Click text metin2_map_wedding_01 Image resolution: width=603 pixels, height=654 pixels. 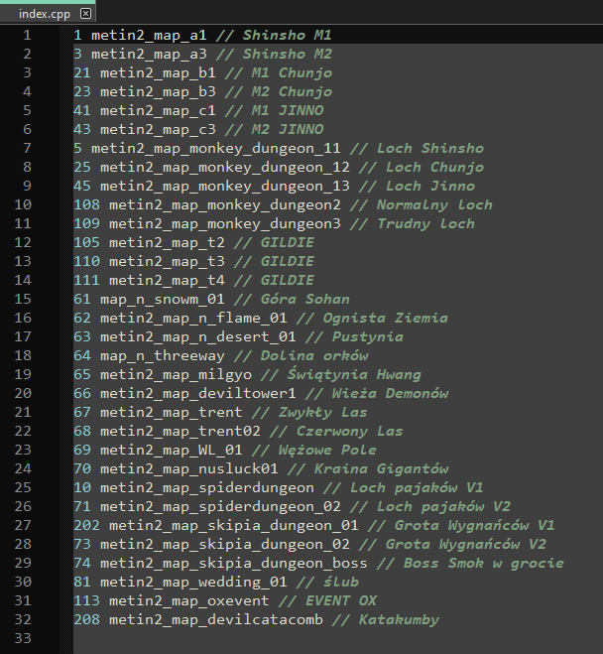tap(193, 583)
